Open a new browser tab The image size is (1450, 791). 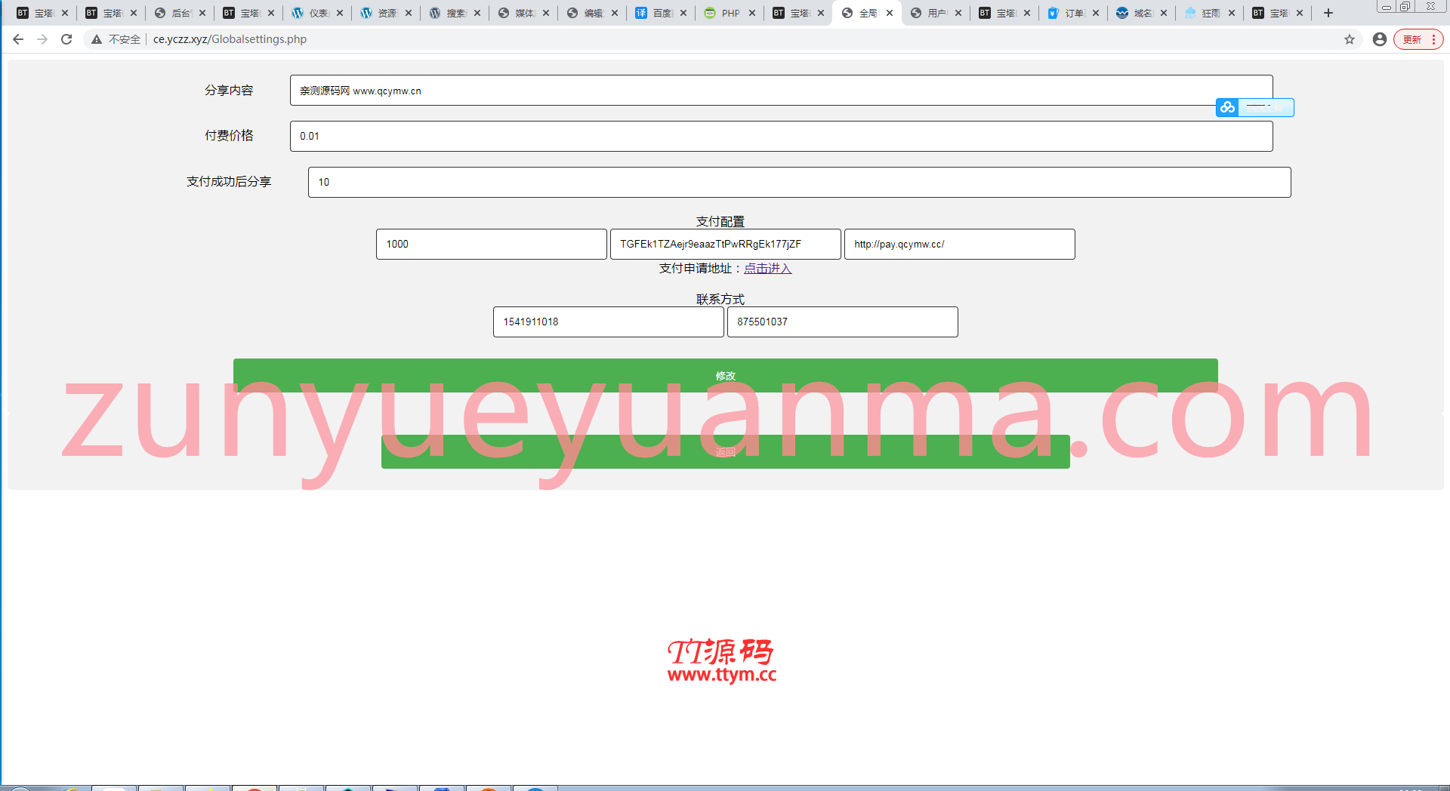click(1328, 13)
